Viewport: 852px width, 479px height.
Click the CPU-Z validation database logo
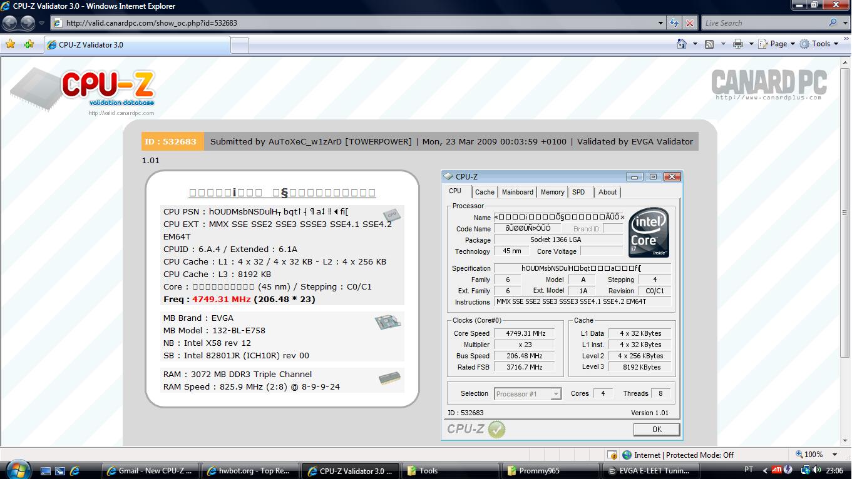82,88
